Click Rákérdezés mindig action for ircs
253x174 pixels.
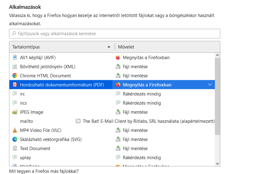click(x=142, y=103)
